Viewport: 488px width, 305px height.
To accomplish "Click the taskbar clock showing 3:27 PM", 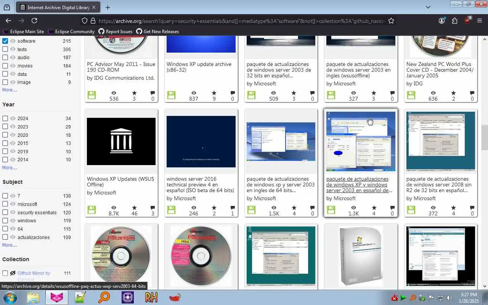I will (469, 297).
